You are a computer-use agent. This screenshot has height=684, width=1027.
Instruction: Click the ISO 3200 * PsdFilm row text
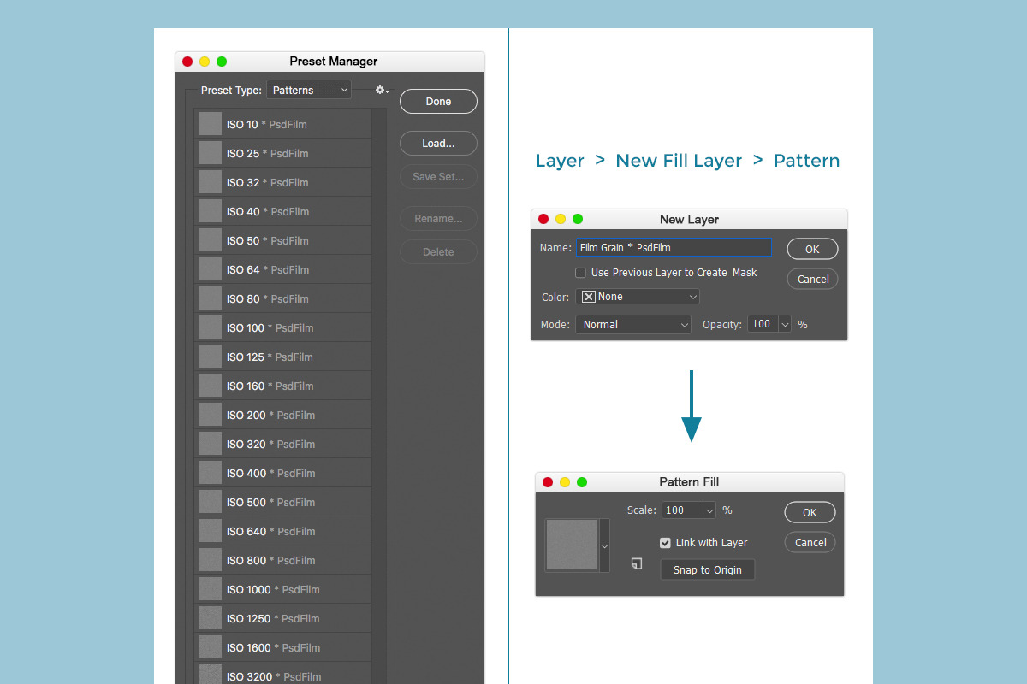click(x=273, y=677)
